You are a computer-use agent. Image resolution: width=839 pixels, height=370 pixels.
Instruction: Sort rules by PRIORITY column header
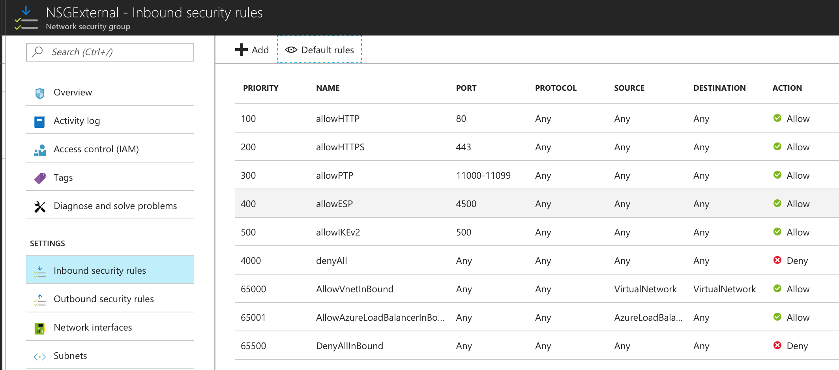[260, 88]
